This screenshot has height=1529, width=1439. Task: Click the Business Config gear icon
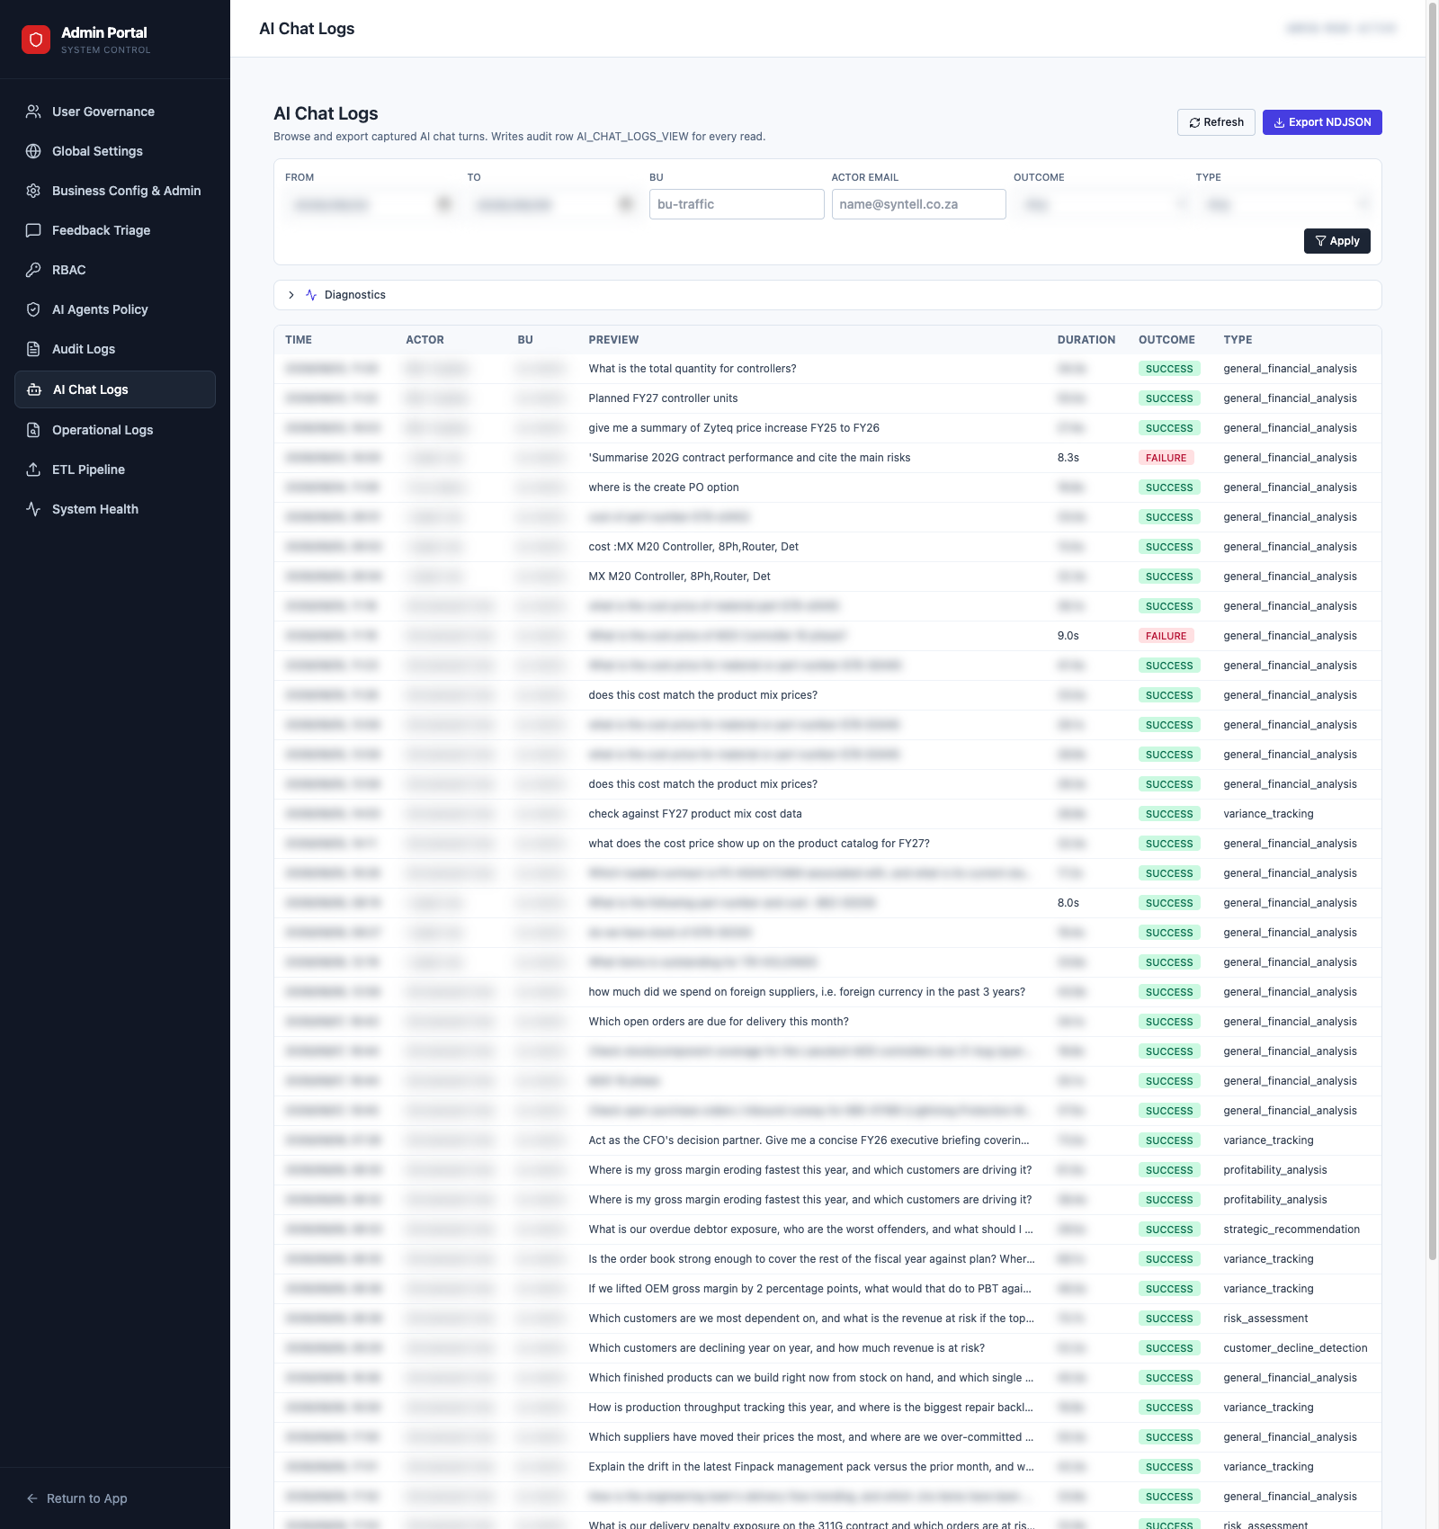(x=33, y=191)
